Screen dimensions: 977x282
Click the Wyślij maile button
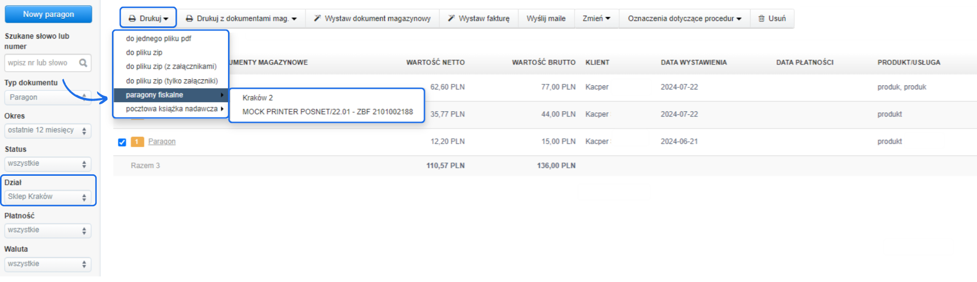tap(545, 19)
